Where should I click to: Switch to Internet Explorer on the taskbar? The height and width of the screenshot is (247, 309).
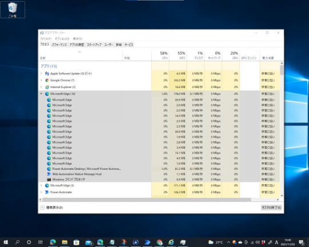[171, 242]
